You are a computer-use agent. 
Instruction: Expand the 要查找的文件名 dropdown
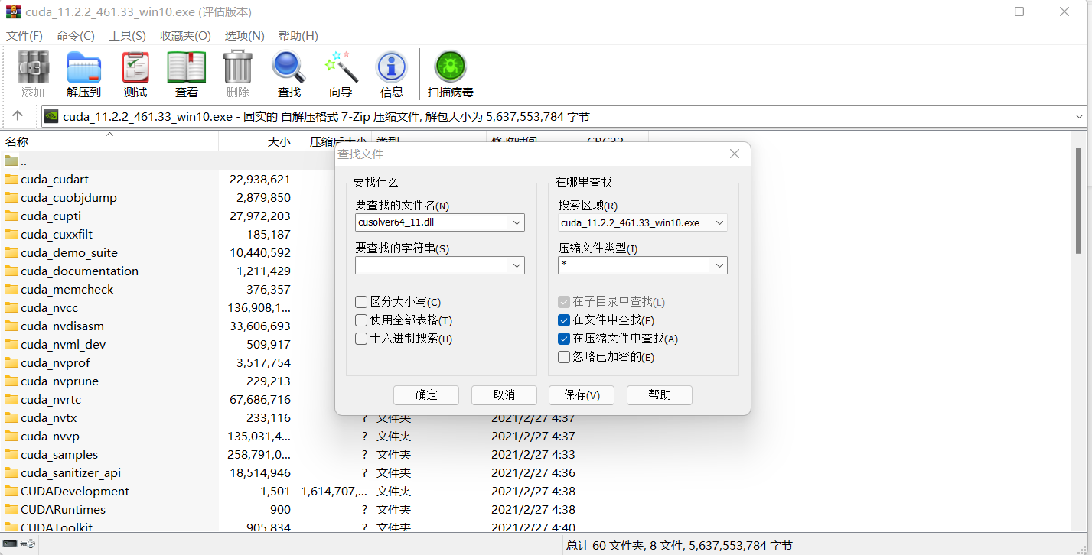click(517, 222)
